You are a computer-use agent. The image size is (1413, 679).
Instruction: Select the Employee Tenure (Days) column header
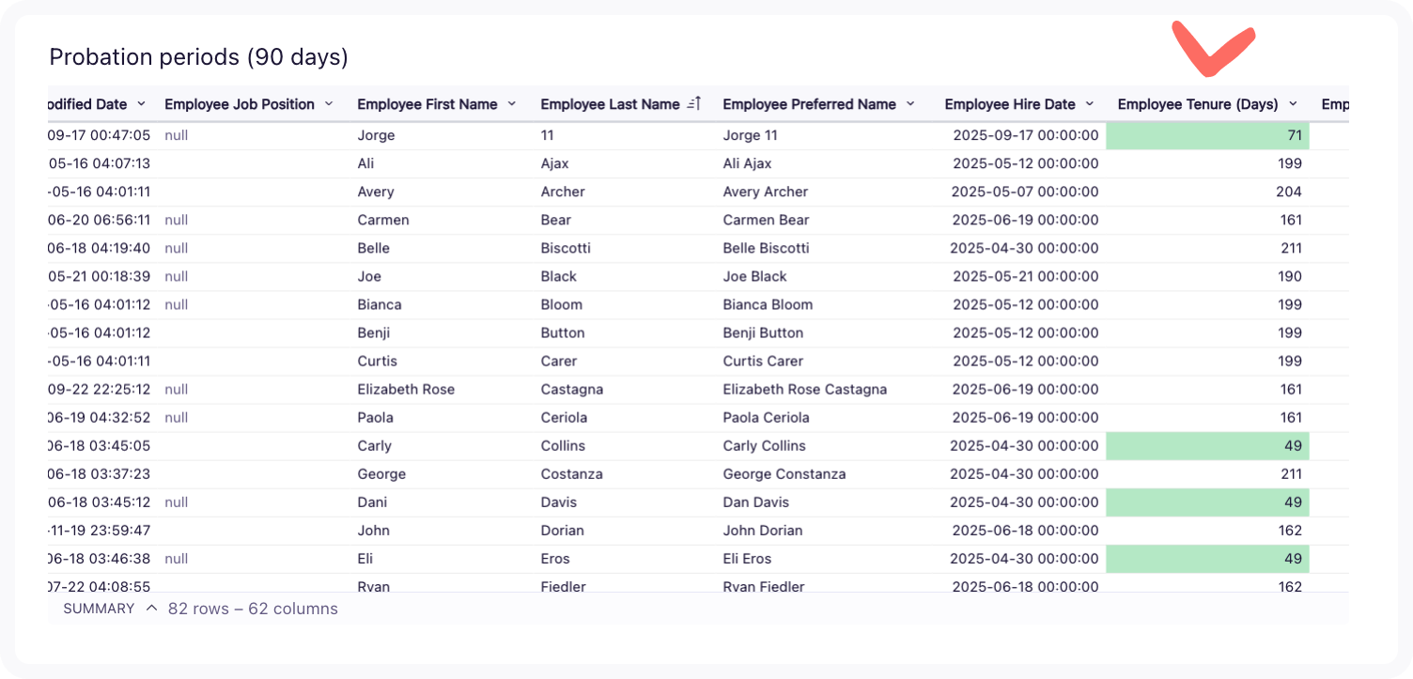(1201, 103)
